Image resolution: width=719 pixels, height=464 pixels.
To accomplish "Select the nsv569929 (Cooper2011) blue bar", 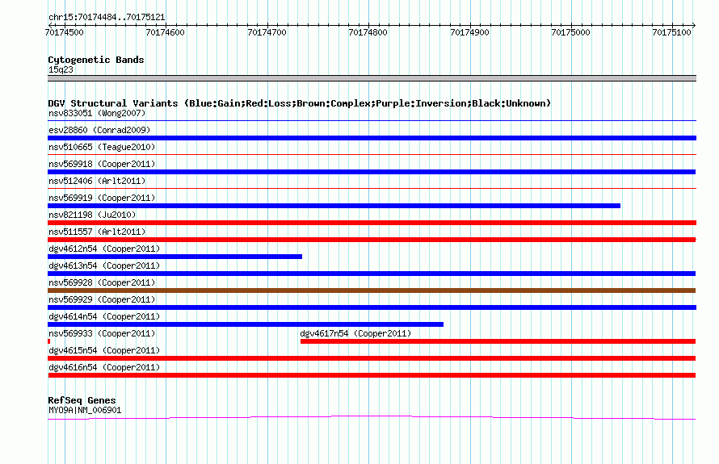I will (372, 307).
